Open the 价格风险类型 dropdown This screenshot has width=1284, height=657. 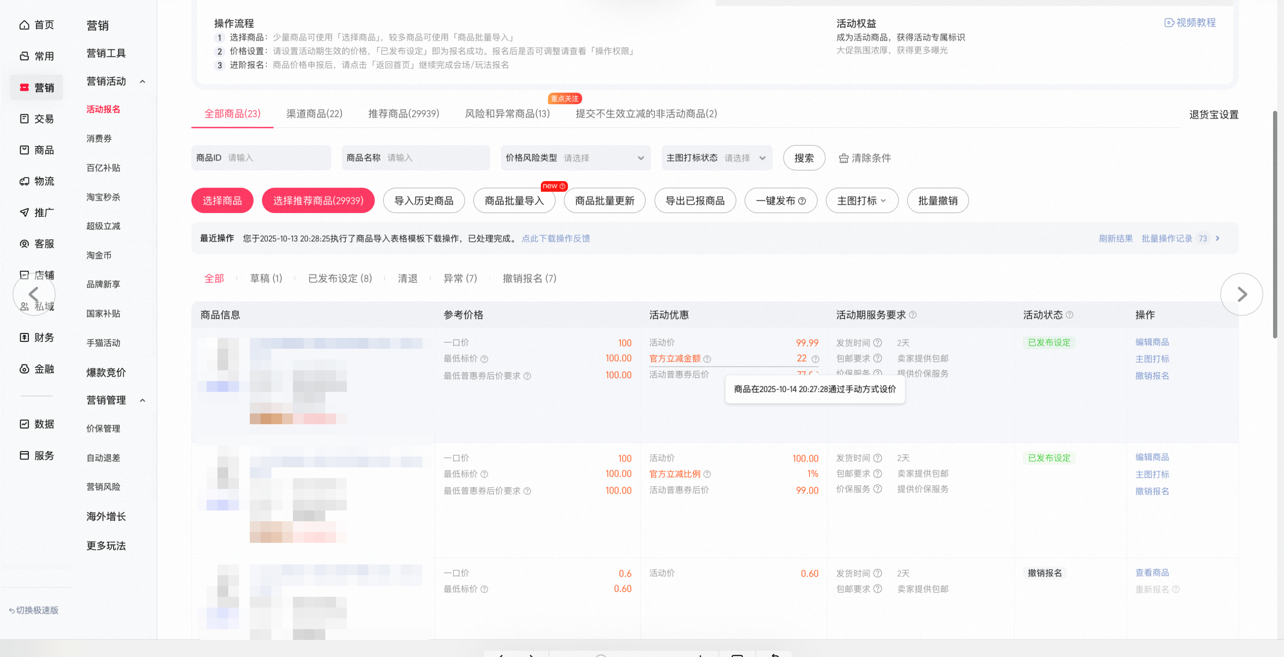pyautogui.click(x=576, y=158)
